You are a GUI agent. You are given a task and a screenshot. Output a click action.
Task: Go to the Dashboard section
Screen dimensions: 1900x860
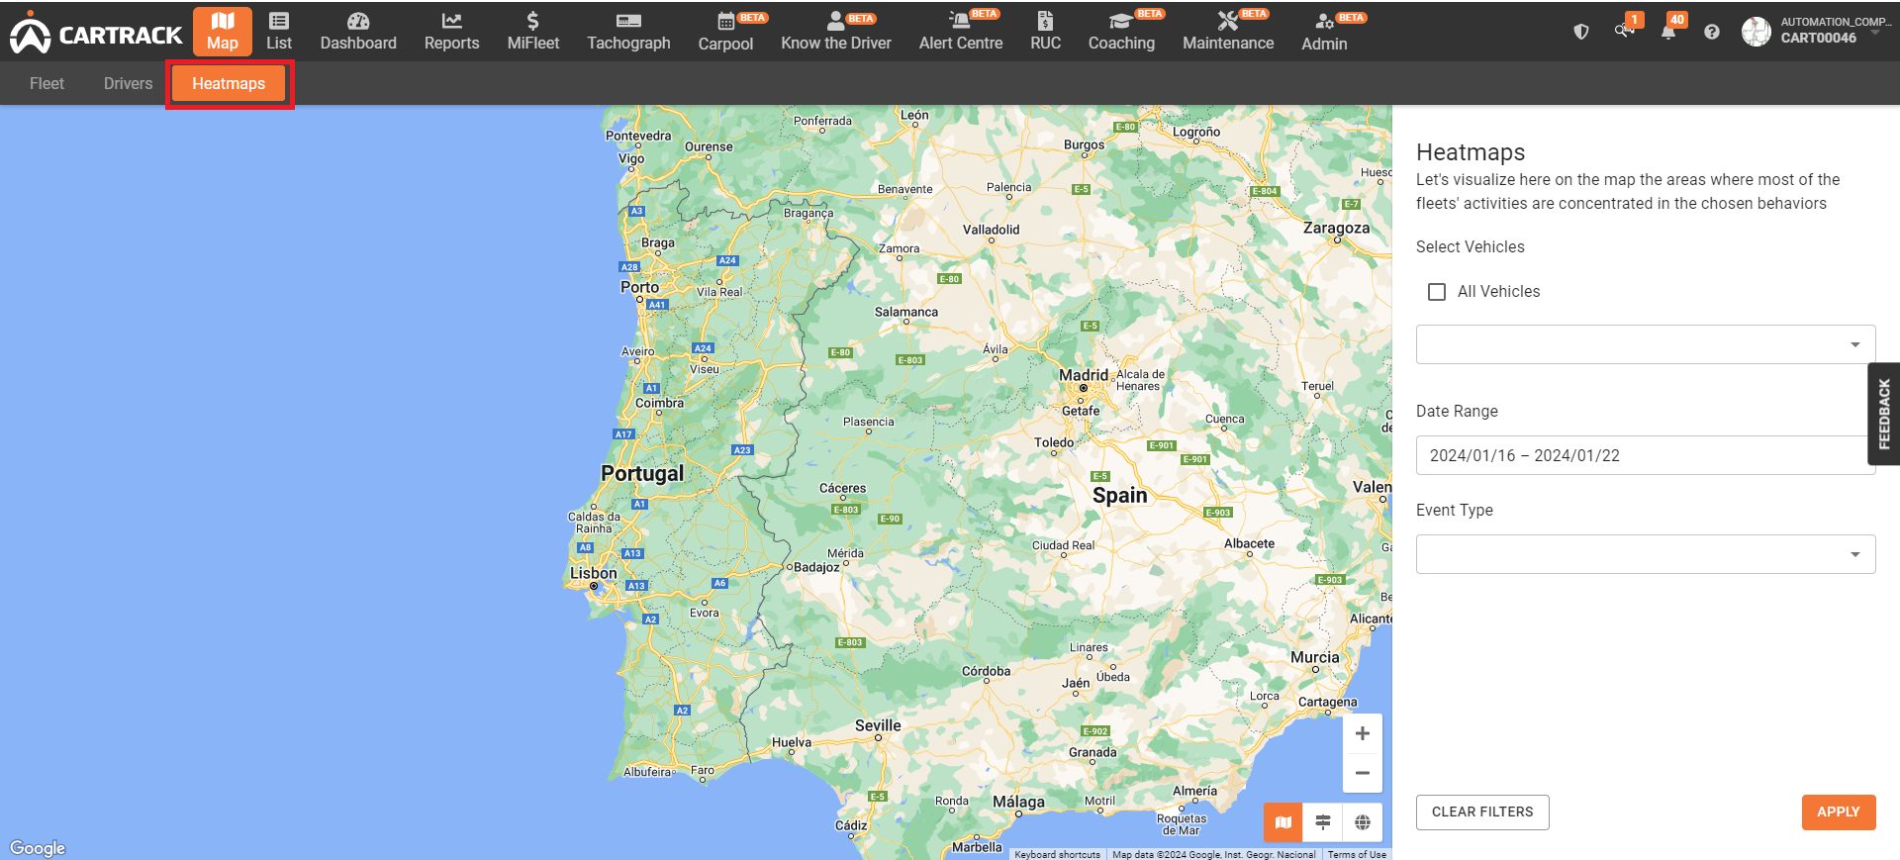[x=358, y=32]
